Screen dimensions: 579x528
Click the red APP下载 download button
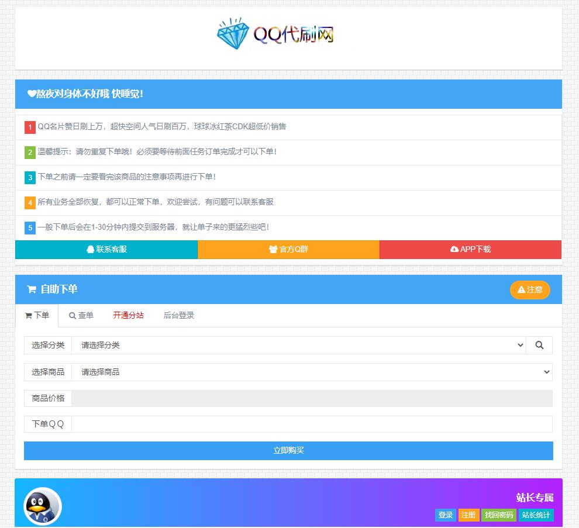pos(470,249)
